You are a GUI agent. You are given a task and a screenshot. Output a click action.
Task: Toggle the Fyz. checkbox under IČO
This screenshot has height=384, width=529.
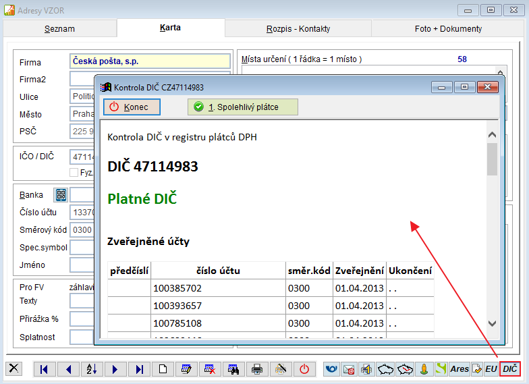click(x=74, y=173)
